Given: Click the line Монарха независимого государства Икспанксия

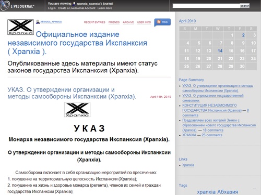Looking at the screenshot, I should click(x=89, y=139).
